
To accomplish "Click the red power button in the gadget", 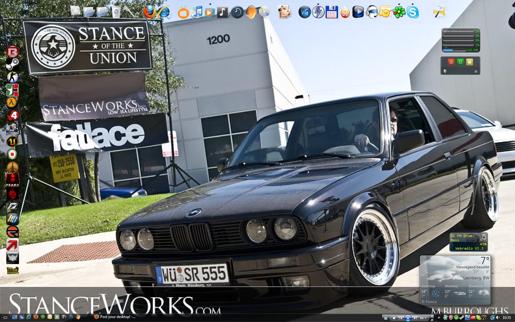I will 451,62.
